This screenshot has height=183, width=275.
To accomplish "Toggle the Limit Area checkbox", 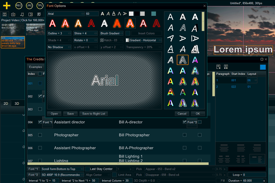I will 114,175.
